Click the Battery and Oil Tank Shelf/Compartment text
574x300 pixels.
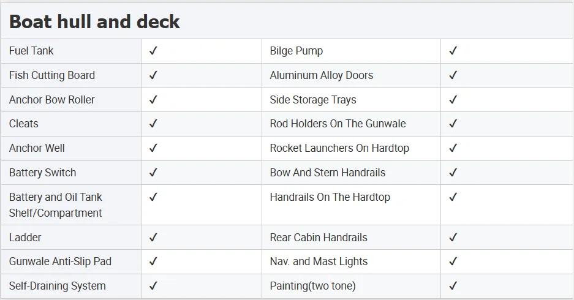tap(56, 205)
